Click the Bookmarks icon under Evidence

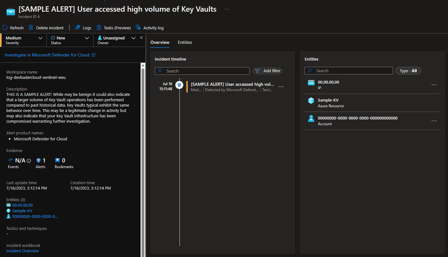pyautogui.click(x=57, y=160)
